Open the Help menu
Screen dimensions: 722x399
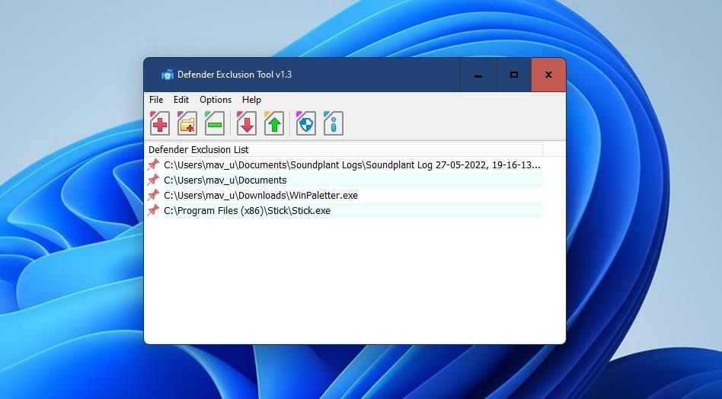pos(251,100)
